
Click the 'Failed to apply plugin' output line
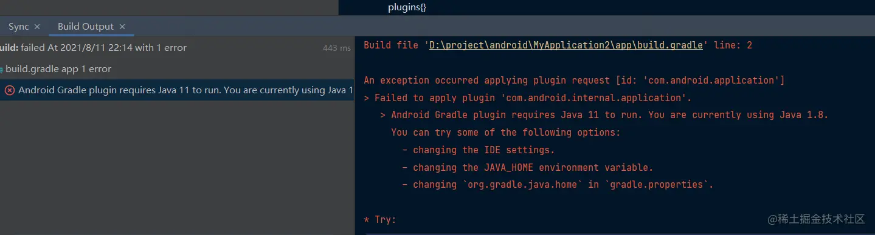point(528,98)
